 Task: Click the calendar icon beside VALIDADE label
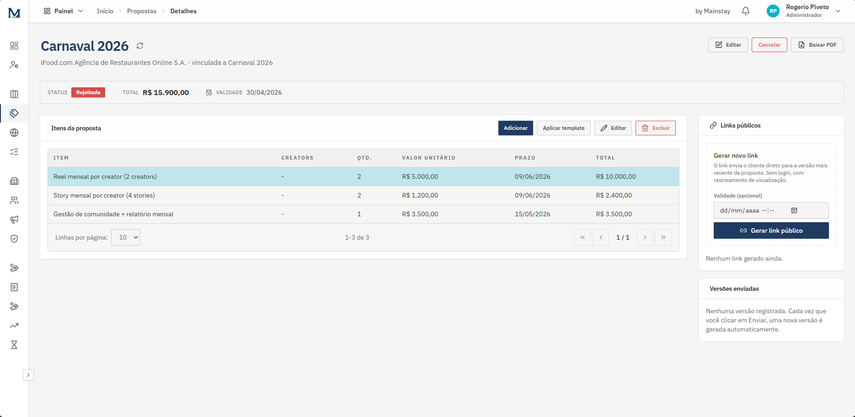[x=209, y=92]
